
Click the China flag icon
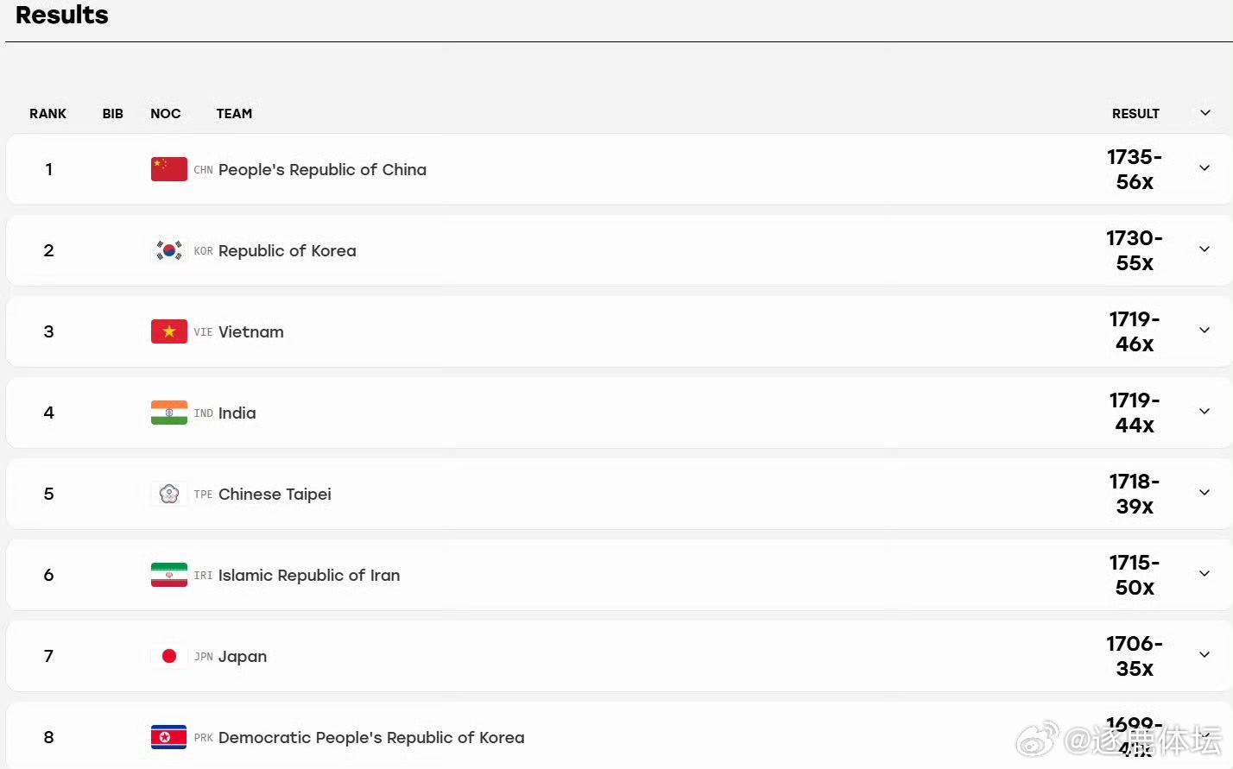[169, 169]
